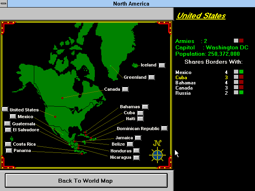Select the button beside Cuba on map
Viewport: 255px width, 191px height.
140,113
